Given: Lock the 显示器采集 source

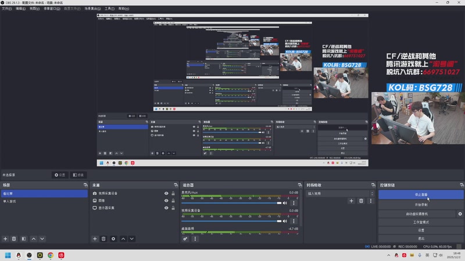Looking at the screenshot, I should tap(173, 208).
